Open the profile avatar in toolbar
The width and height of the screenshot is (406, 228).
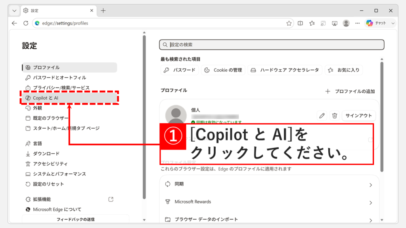point(346,23)
